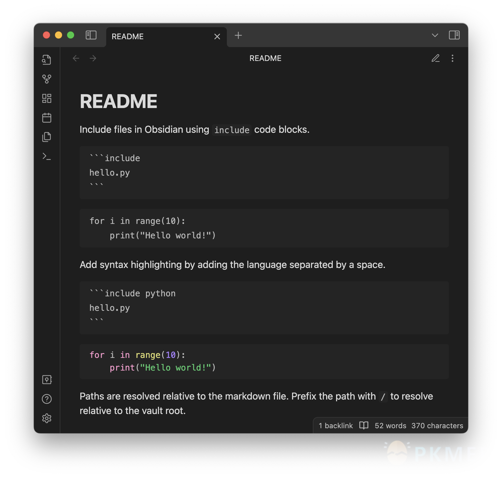The width and height of the screenshot is (502, 478).
Task: Open the quick switcher file search icon
Action: [47, 60]
